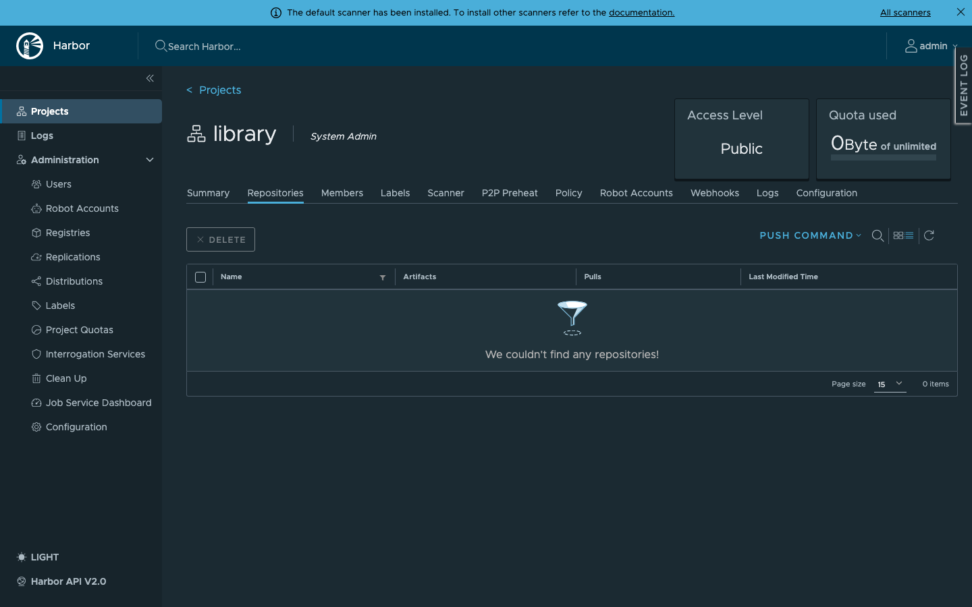Collapse the Administration section
Screen dimensions: 972x607
point(150,160)
